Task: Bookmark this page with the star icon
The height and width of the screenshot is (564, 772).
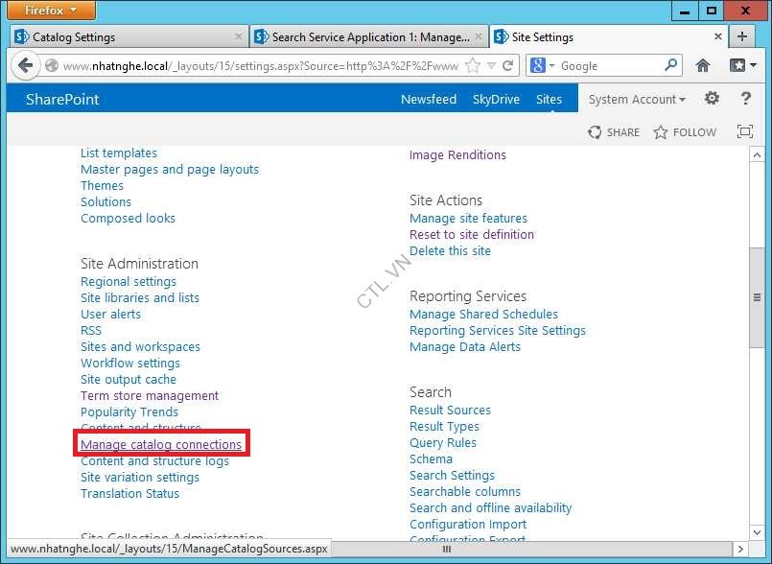Action: point(473,66)
